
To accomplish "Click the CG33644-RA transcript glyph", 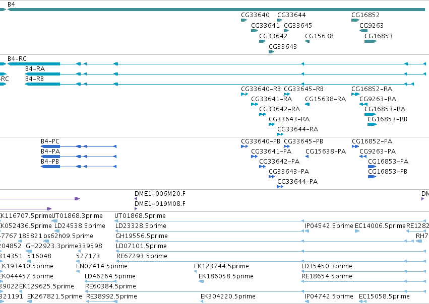I will [x=280, y=135].
